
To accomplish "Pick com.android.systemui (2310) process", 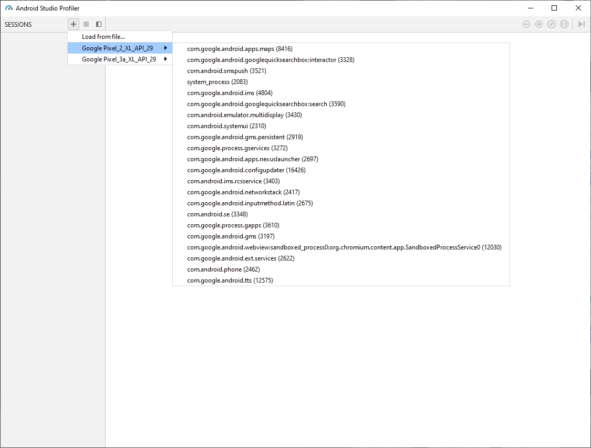I will tap(226, 126).
